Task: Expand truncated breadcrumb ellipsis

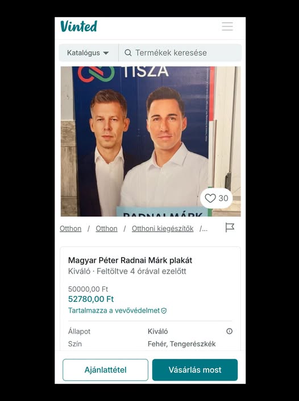Action: pos(204,228)
